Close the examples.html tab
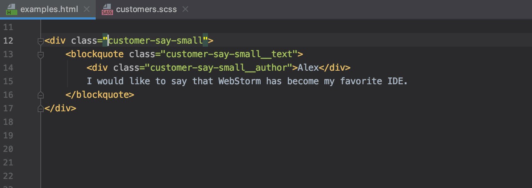Screen dimensions: 532x188 pos(87,9)
